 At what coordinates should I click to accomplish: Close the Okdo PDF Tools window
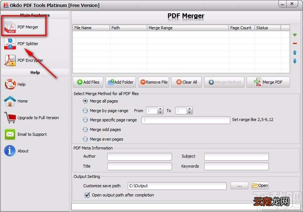[292, 4]
